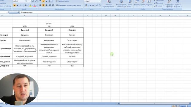Click the Очистить clear button

pyautogui.click(x=158, y=6)
